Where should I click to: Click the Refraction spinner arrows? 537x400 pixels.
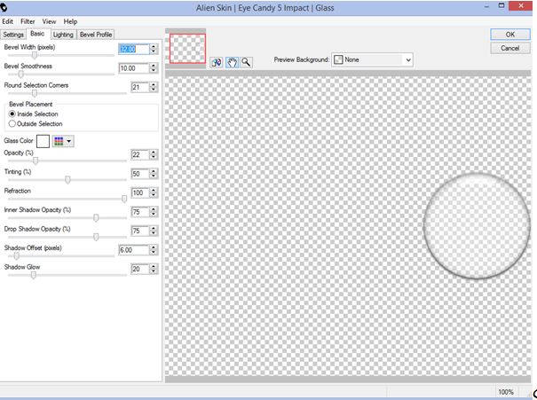click(x=154, y=192)
